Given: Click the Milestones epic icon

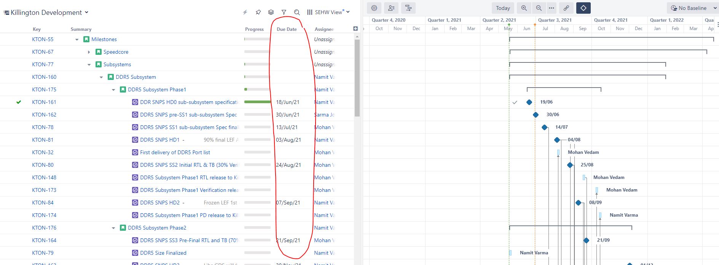Looking at the screenshot, I should point(86,39).
